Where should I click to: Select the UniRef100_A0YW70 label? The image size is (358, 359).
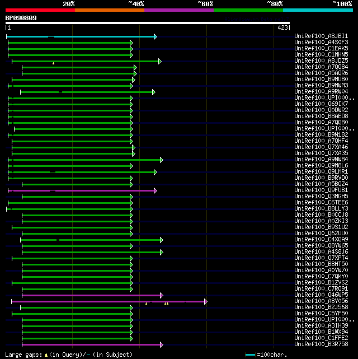tap(321, 271)
